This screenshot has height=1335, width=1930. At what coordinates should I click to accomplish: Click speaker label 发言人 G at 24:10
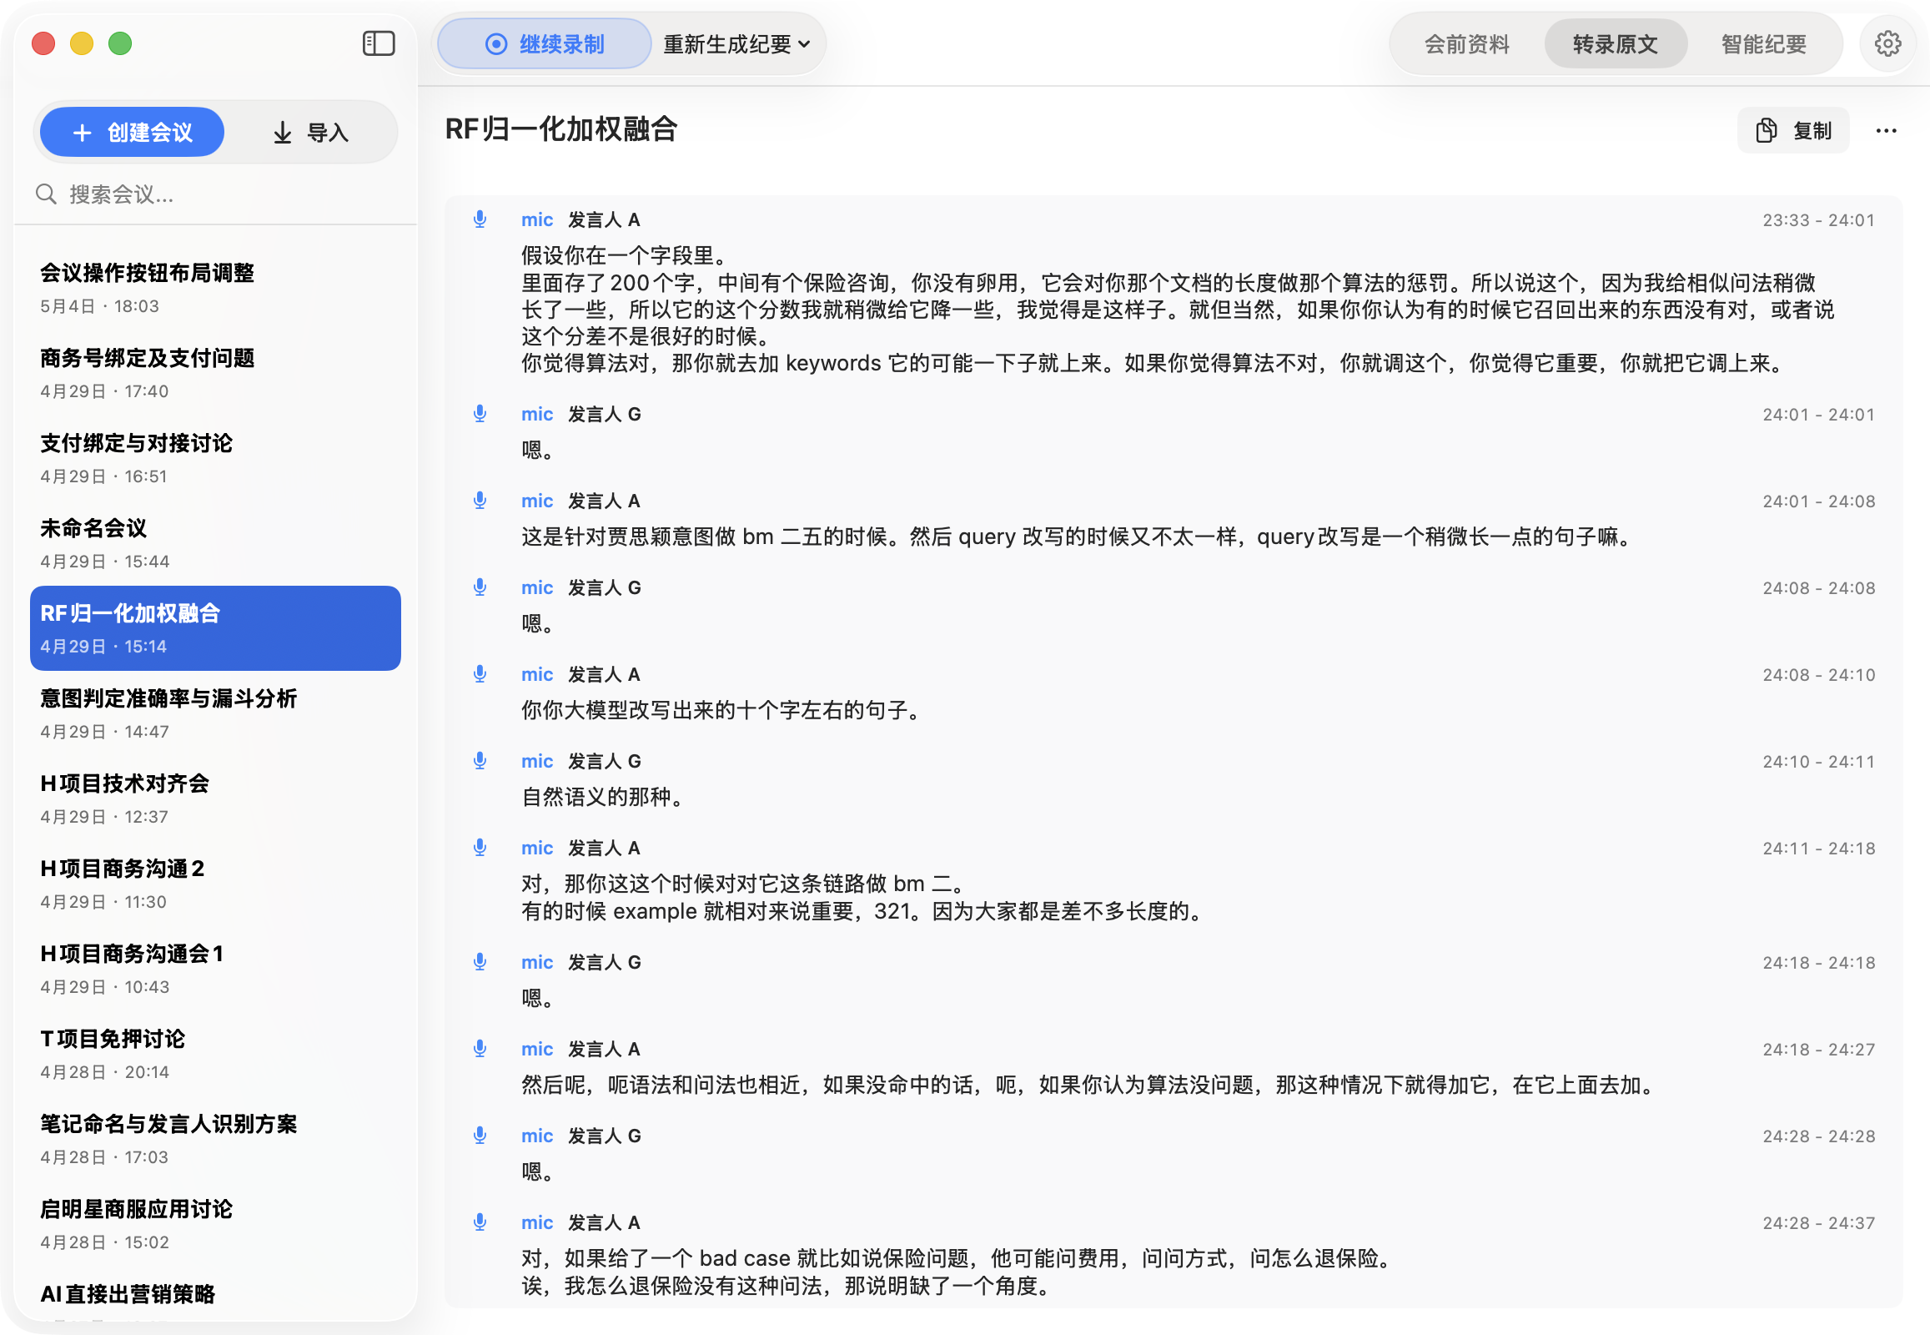point(604,761)
